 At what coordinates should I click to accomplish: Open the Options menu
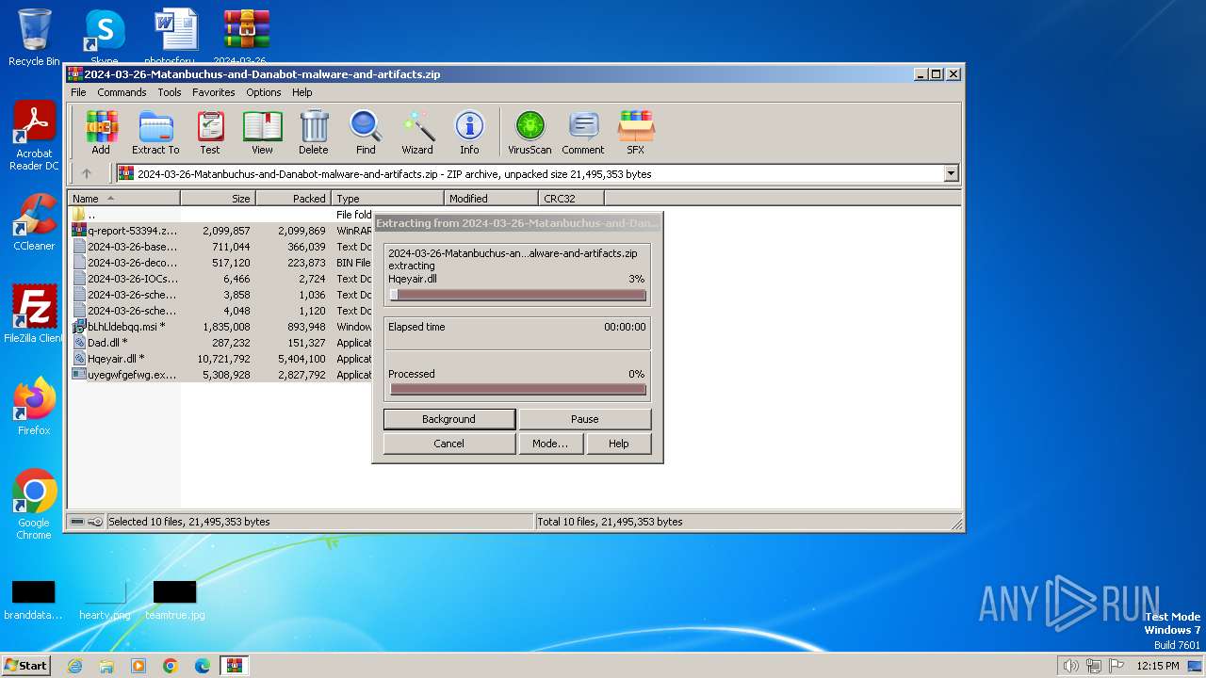click(264, 92)
